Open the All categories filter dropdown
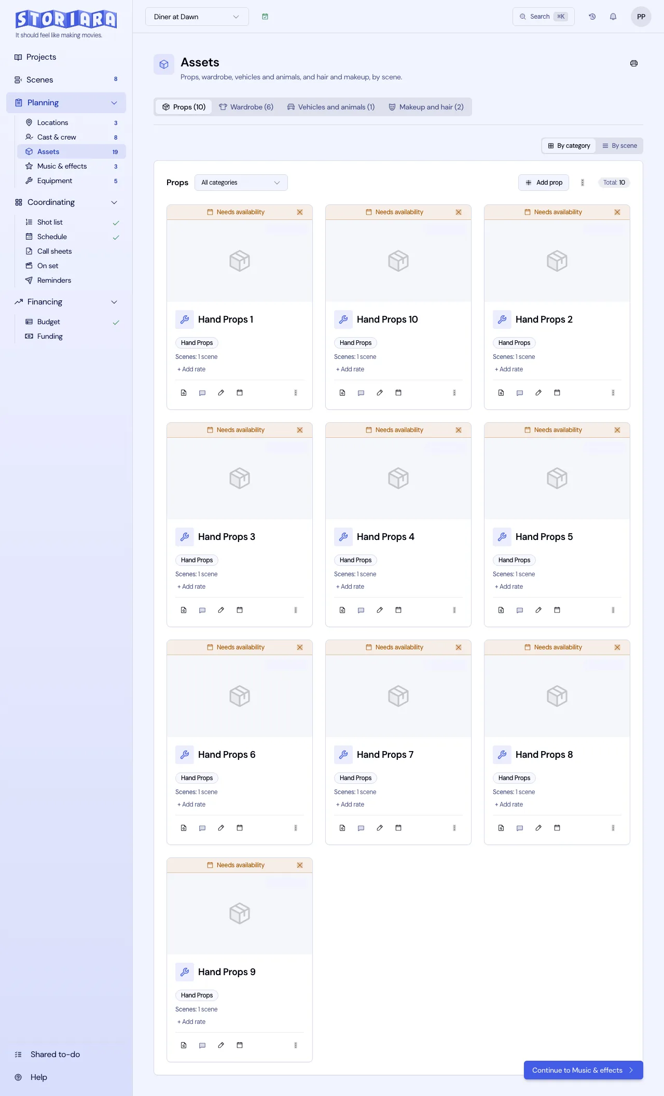The image size is (664, 1096). click(241, 183)
